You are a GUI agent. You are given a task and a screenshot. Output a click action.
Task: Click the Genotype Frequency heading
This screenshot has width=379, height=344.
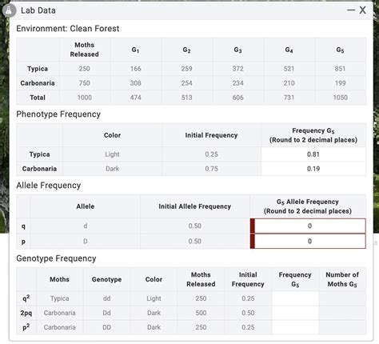pyautogui.click(x=56, y=258)
